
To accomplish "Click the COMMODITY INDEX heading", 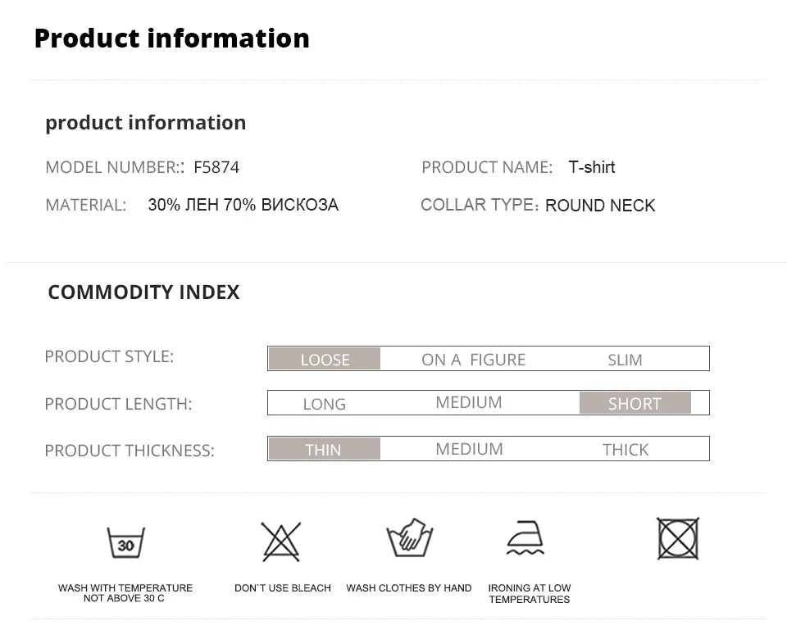I will (x=143, y=292).
